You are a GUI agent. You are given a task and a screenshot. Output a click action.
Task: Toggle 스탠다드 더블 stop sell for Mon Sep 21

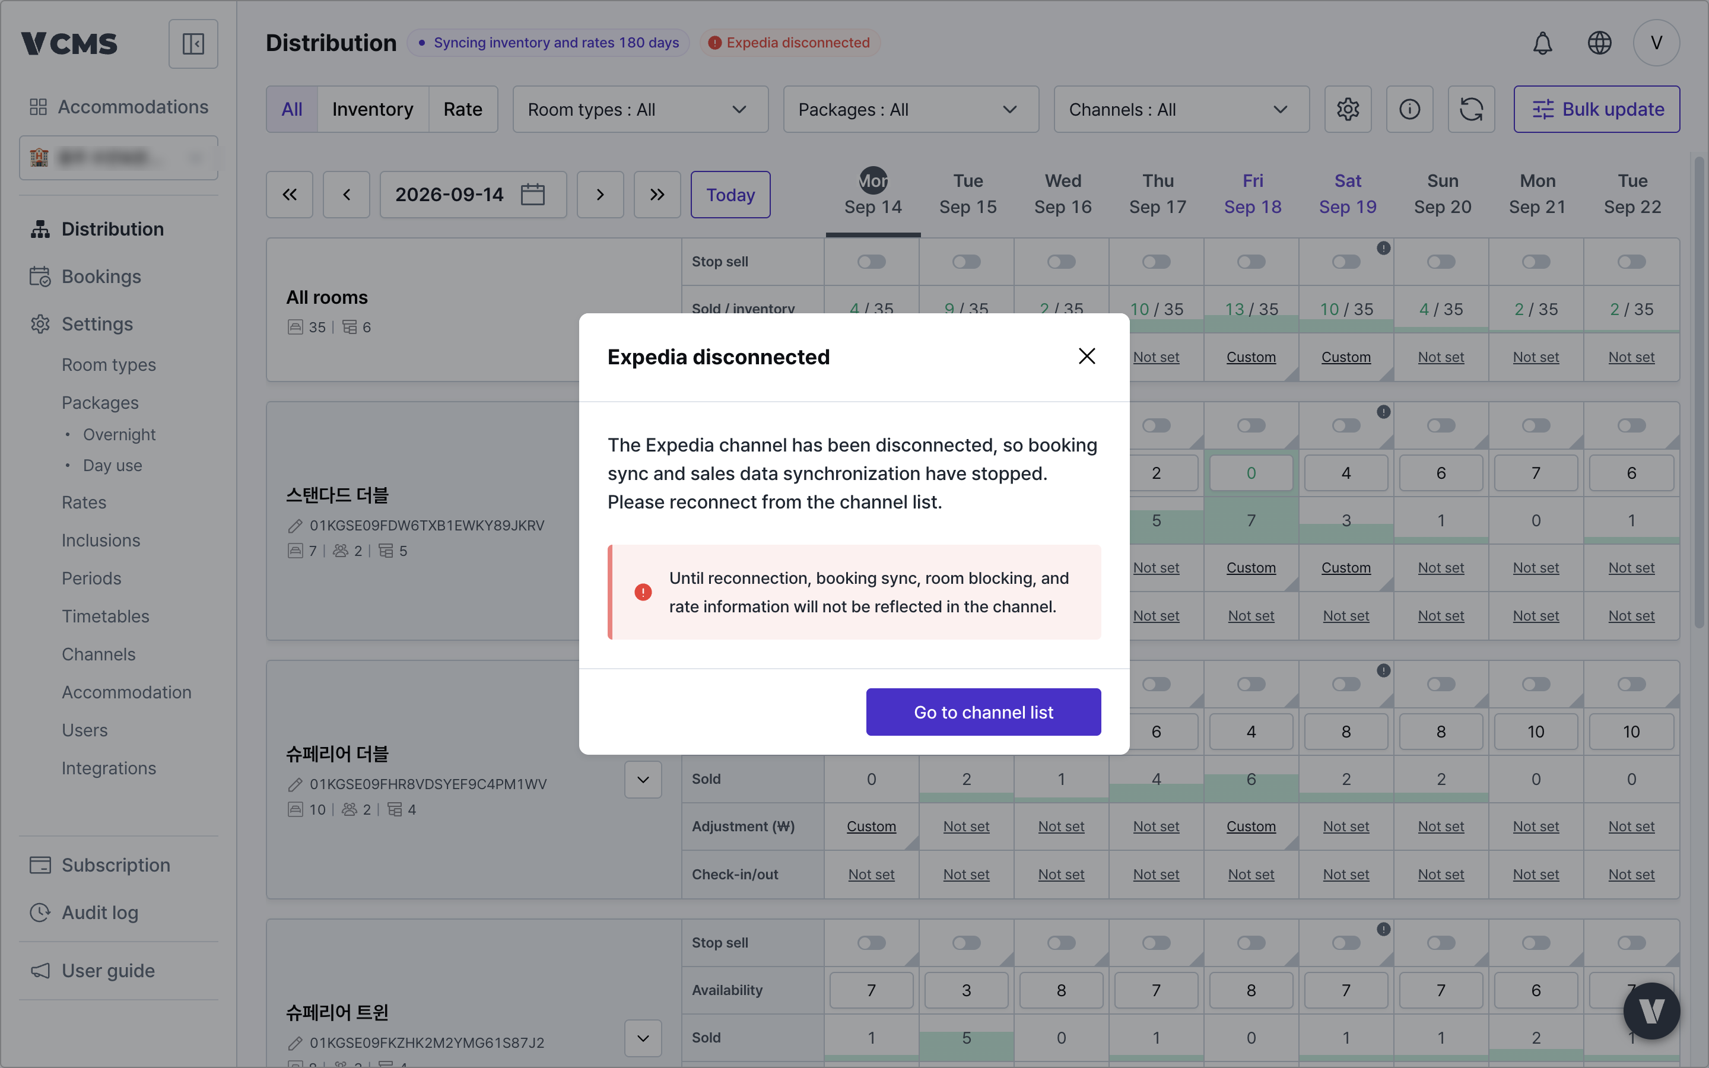(x=1536, y=425)
